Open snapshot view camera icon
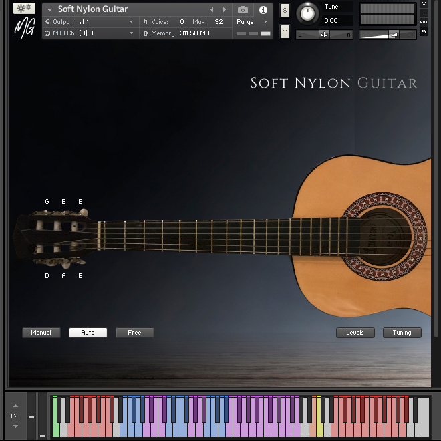441x441 pixels. tap(243, 10)
